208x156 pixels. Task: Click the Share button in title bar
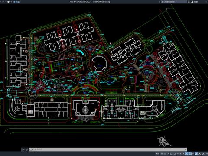(x=16, y=2)
